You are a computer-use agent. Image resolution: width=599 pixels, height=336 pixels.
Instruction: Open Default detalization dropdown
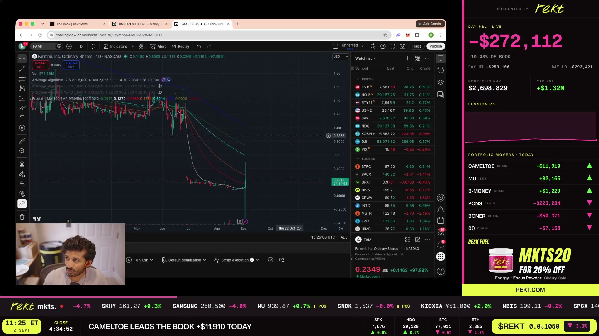[x=184, y=260]
